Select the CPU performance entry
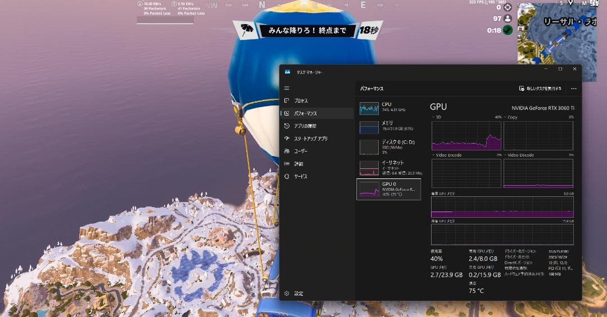Viewport: 607px width, 317px height. point(389,108)
